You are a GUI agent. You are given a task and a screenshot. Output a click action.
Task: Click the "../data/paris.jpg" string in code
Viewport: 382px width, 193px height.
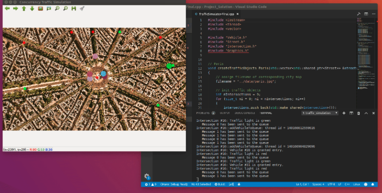pos(256,81)
